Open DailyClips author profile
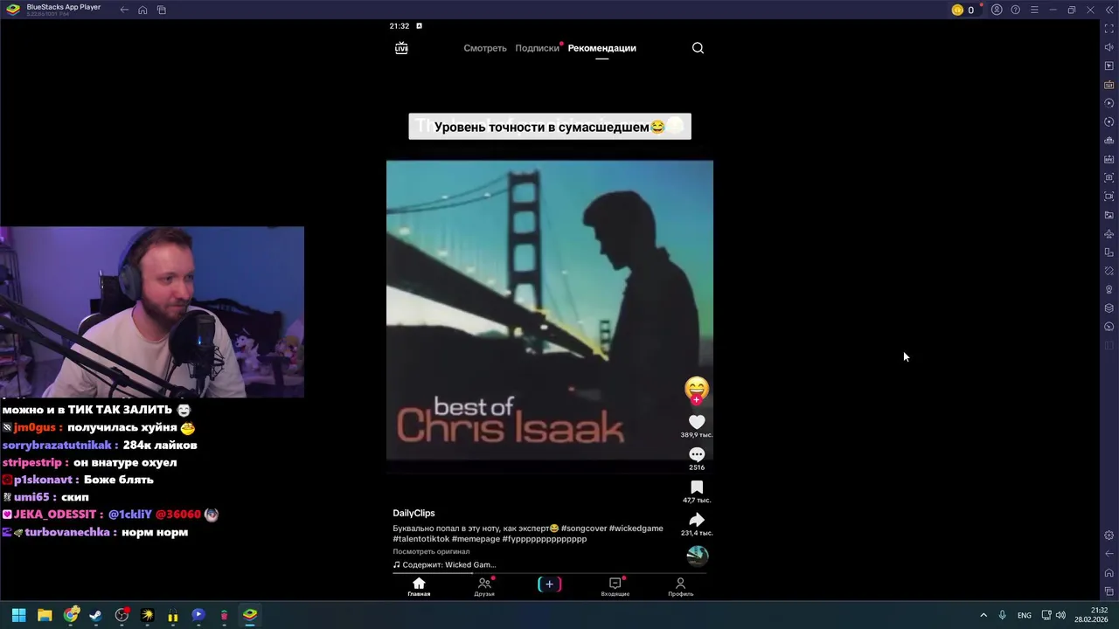Screen dimensions: 1119x629 [x=414, y=513]
